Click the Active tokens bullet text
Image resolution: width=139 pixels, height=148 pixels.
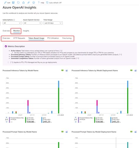click(36, 51)
